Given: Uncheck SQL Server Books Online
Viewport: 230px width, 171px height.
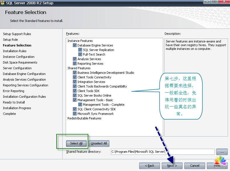Looking at the screenshot, I should pyautogui.click(x=75, y=95).
